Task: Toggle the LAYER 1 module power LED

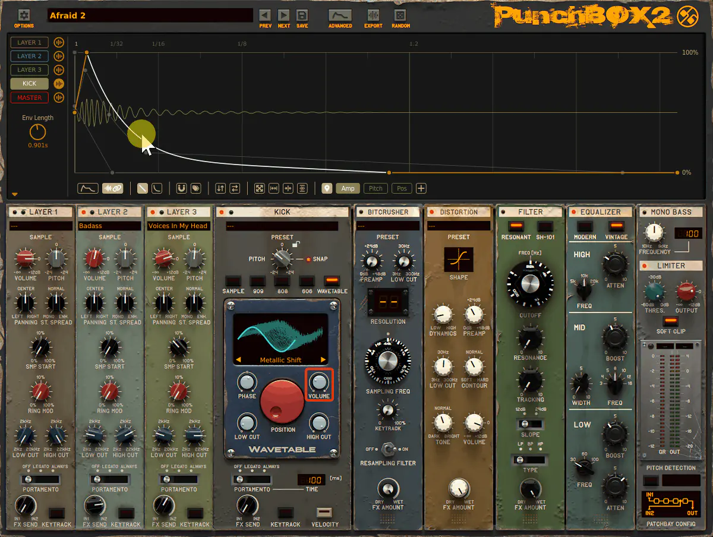Action: coord(14,212)
